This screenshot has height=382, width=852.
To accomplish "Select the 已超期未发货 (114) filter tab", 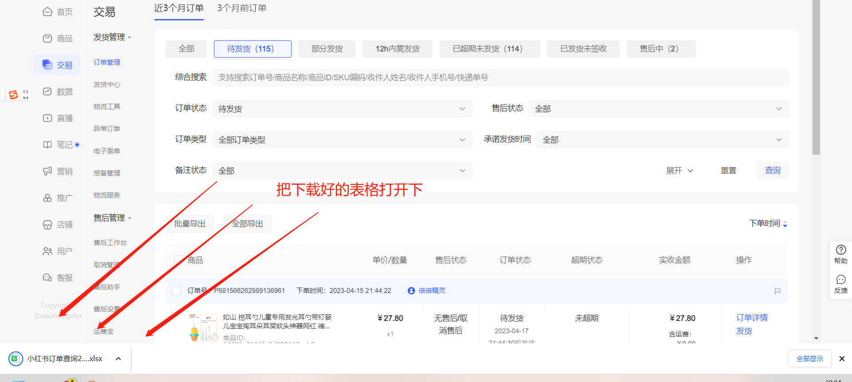I will pos(489,49).
